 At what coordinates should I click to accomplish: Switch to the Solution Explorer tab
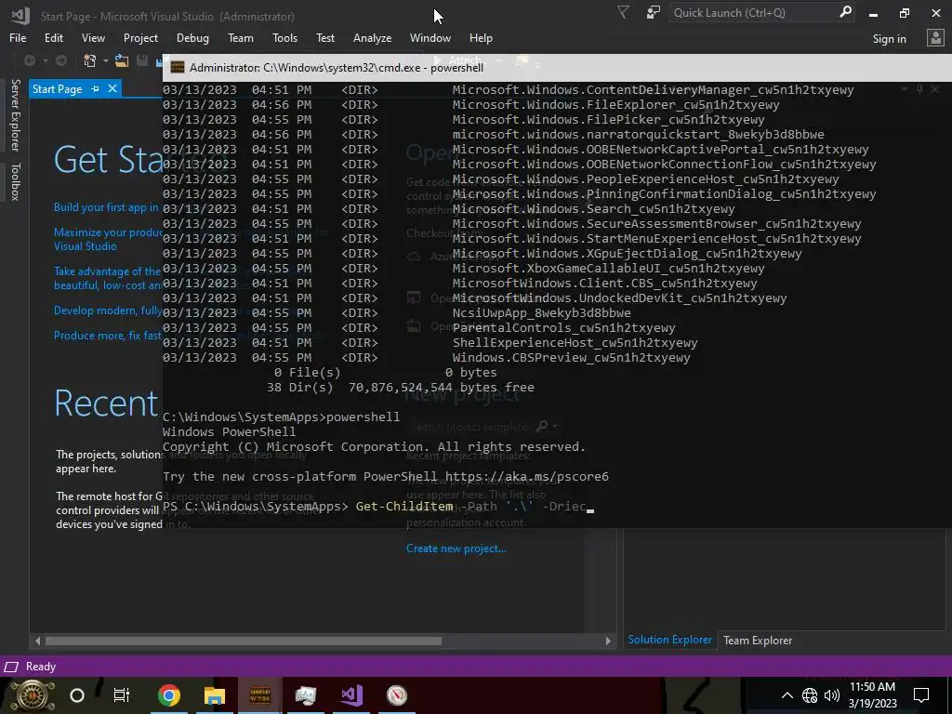[x=669, y=640]
